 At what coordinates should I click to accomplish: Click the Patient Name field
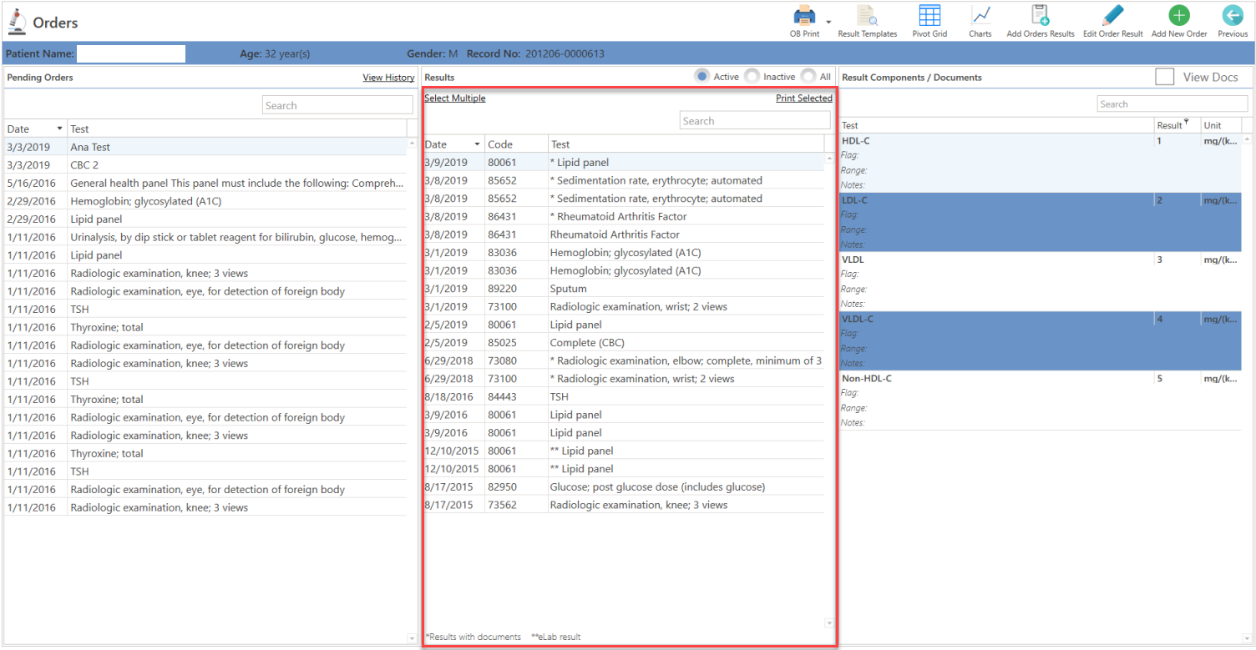[x=131, y=54]
